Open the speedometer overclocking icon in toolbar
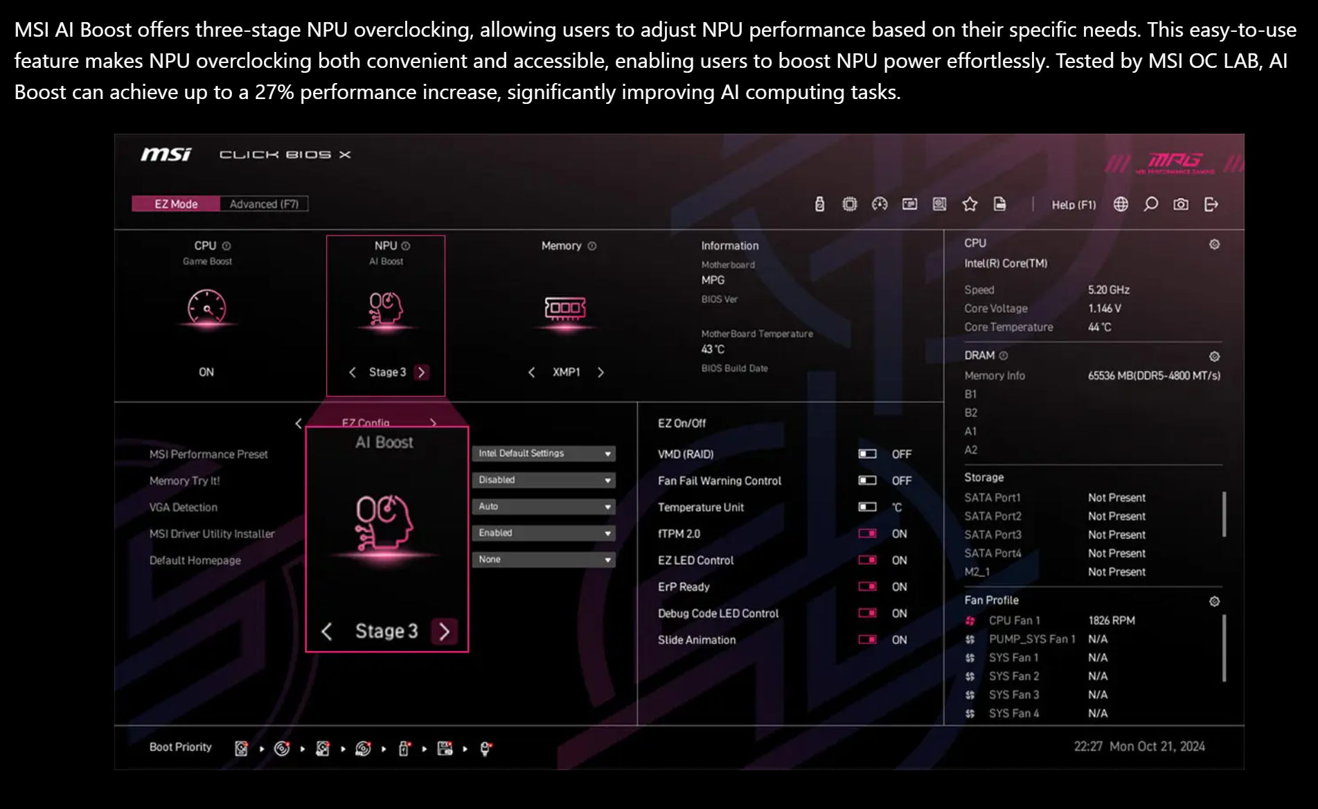This screenshot has width=1318, height=809. pyautogui.click(x=880, y=204)
